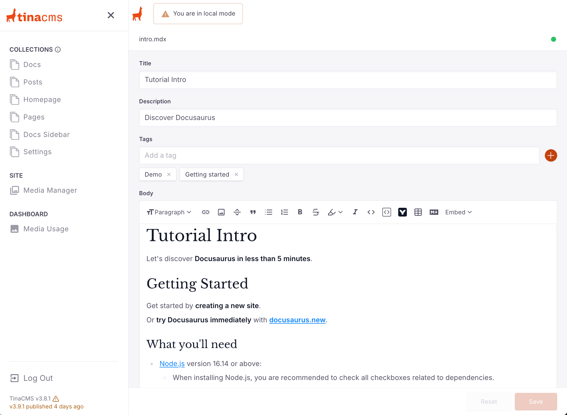The image size is (567, 415).
Task: Click the local mode warning badge
Action: [198, 14]
